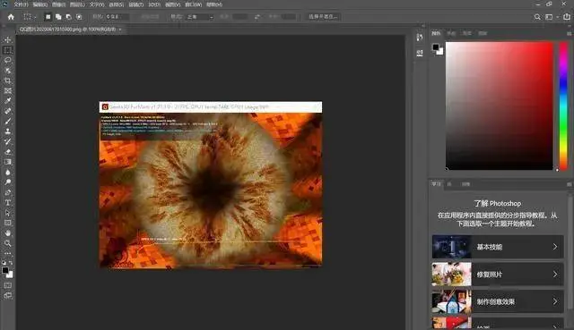Click the vertical hue slider bar

564,106
